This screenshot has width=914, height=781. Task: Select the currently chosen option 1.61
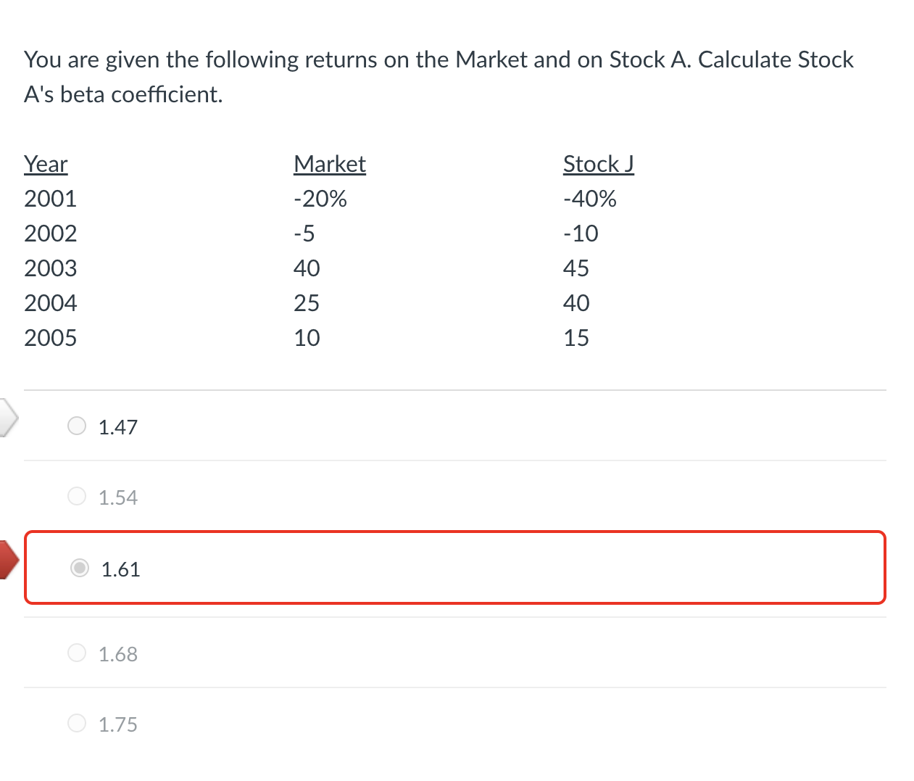(x=79, y=569)
